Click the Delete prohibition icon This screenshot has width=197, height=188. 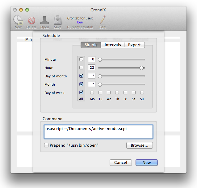point(31,20)
